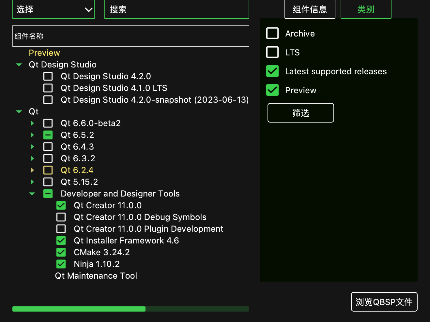The width and height of the screenshot is (430, 322).
Task: Select the CMake 3.24.2 row text
Action: point(102,252)
